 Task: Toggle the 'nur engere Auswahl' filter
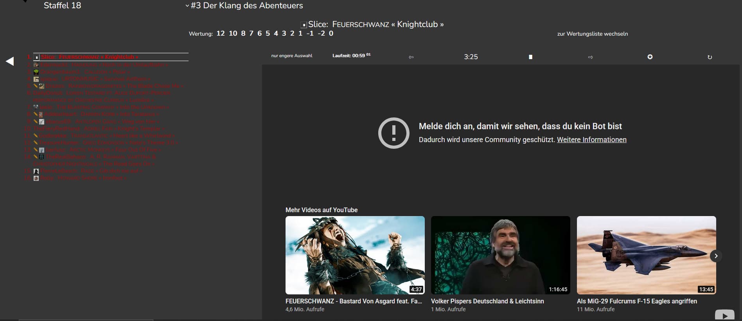tap(292, 56)
